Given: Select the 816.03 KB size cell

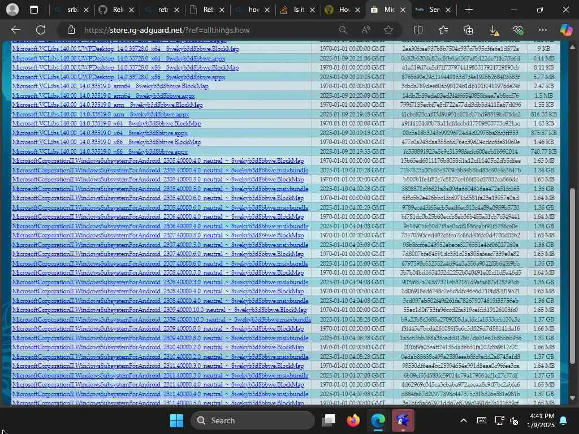Looking at the screenshot, I should [x=543, y=114].
